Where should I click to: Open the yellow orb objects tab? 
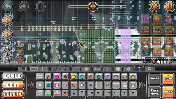[x=86, y=69]
